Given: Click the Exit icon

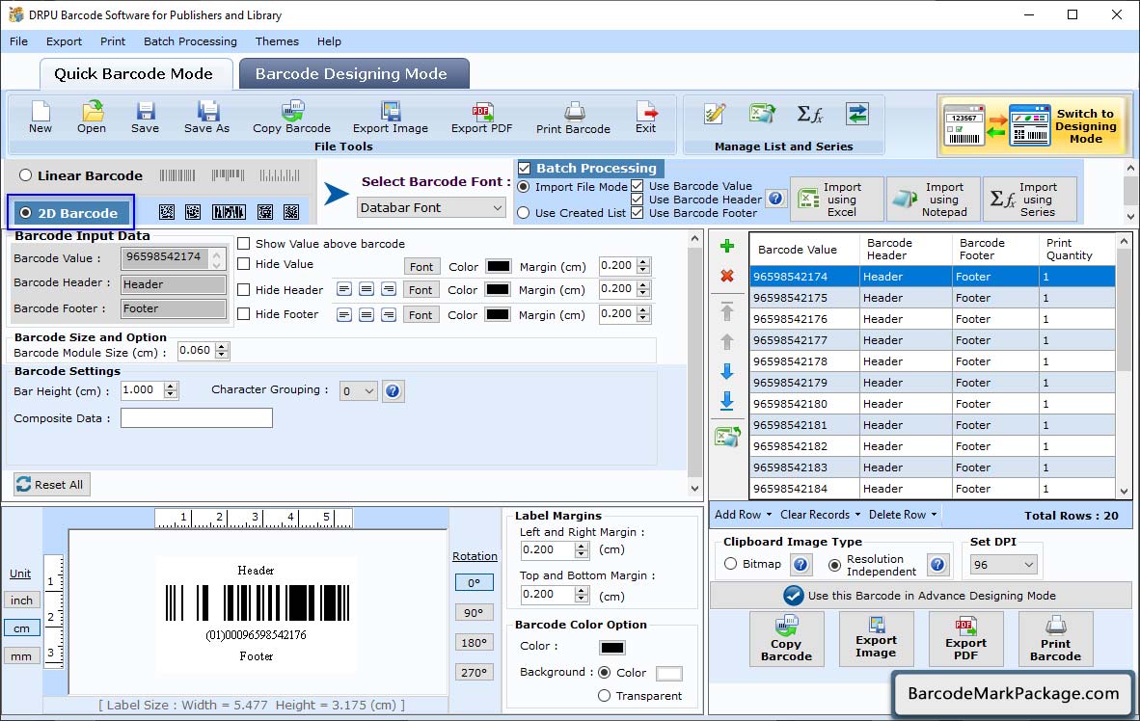Looking at the screenshot, I should click(645, 118).
